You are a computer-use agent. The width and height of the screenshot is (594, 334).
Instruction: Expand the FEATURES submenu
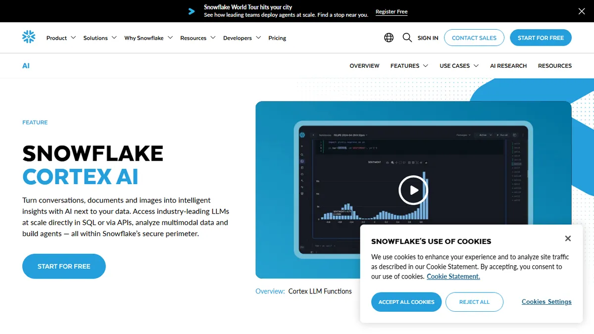(409, 65)
